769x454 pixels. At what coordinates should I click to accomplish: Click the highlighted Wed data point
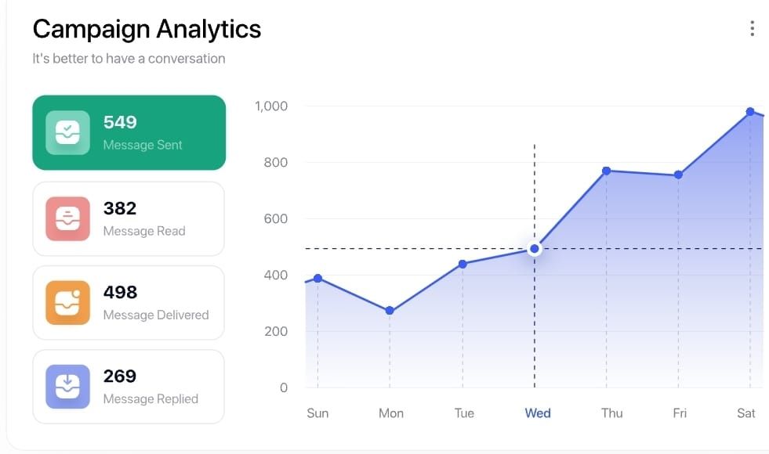pos(535,249)
